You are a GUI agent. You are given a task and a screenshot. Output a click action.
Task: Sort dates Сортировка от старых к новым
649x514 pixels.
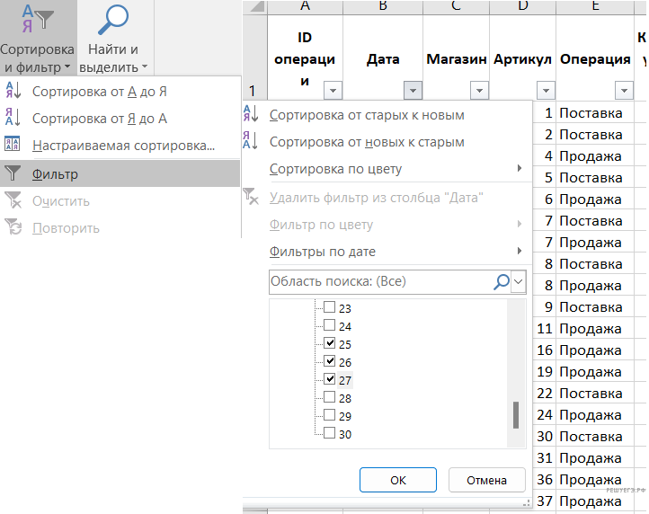pos(367,115)
